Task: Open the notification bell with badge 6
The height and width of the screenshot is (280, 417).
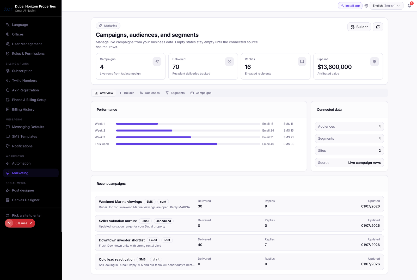Action: coord(409,6)
